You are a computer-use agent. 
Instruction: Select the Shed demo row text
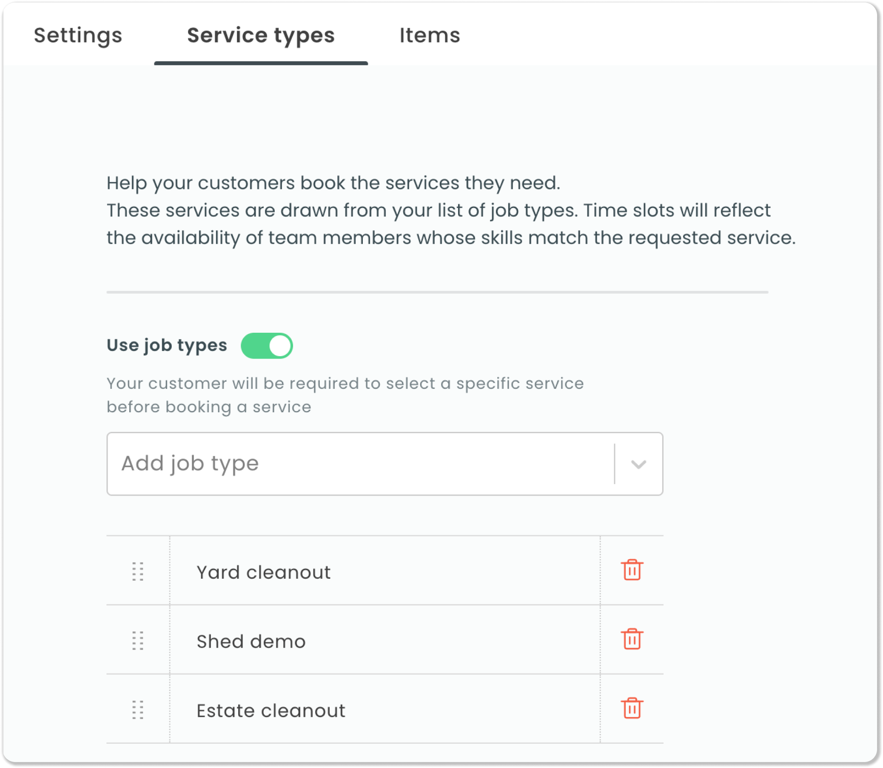251,641
